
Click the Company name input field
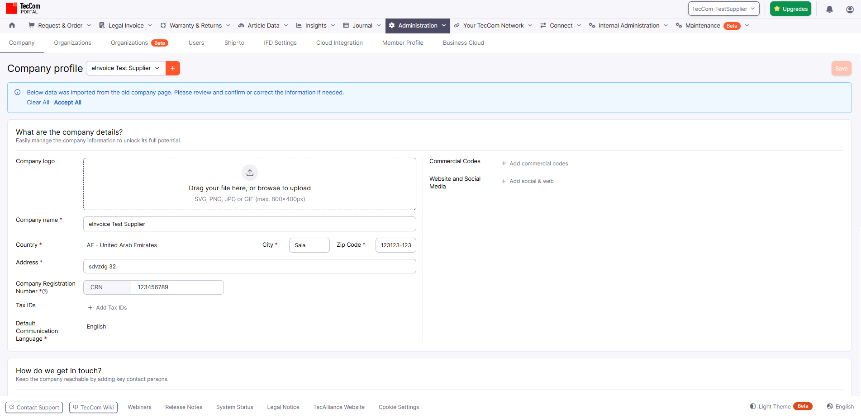coord(249,224)
